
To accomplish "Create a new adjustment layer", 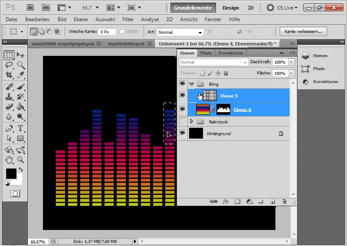I will 249,201.
